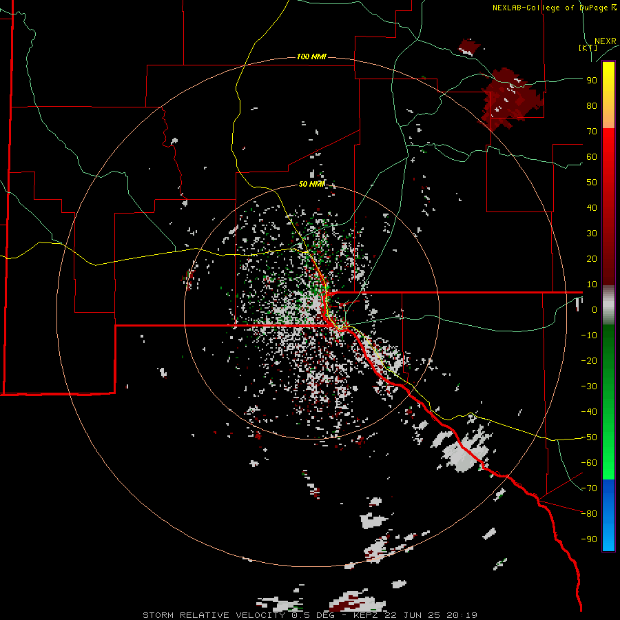The height and width of the screenshot is (620, 620).
Task: Click the 40 value on velocity scale
Action: click(592, 208)
